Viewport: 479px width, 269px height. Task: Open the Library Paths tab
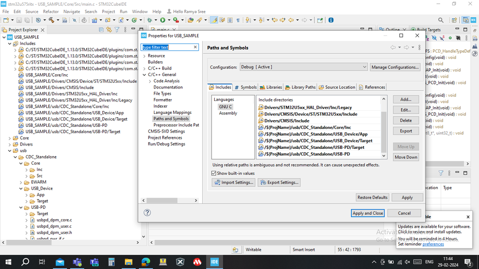pos(300,87)
